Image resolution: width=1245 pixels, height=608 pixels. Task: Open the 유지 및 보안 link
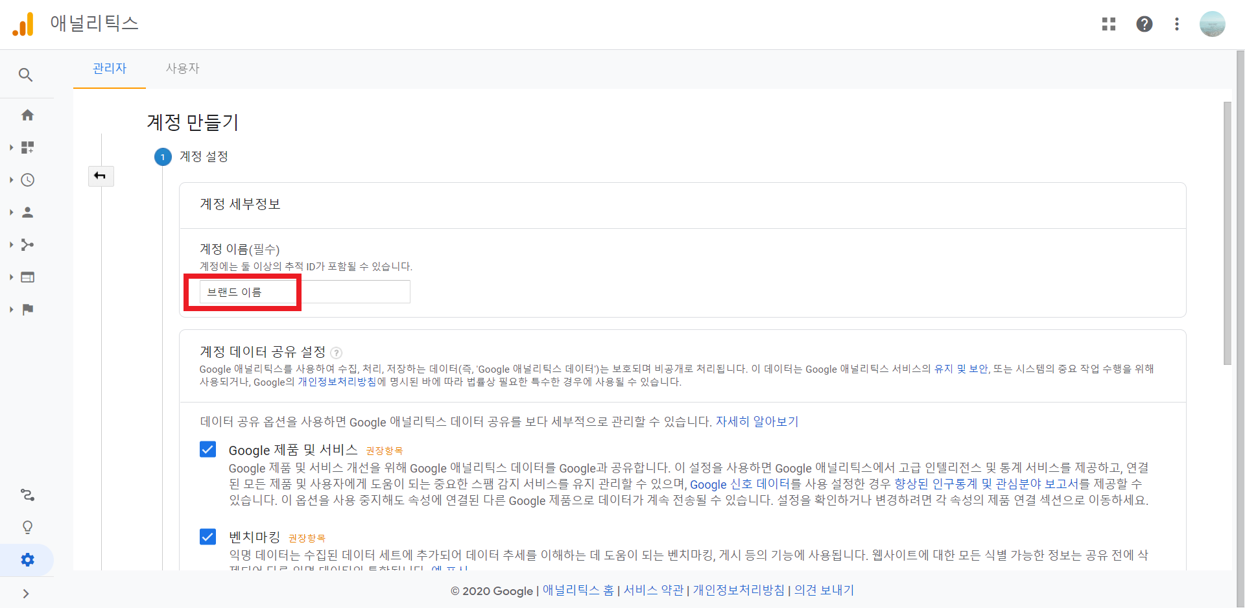point(961,369)
